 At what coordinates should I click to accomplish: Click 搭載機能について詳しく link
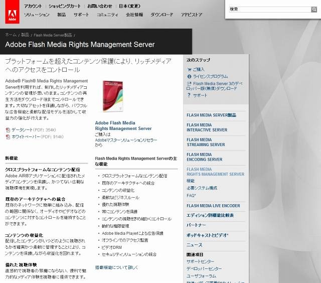117,267
